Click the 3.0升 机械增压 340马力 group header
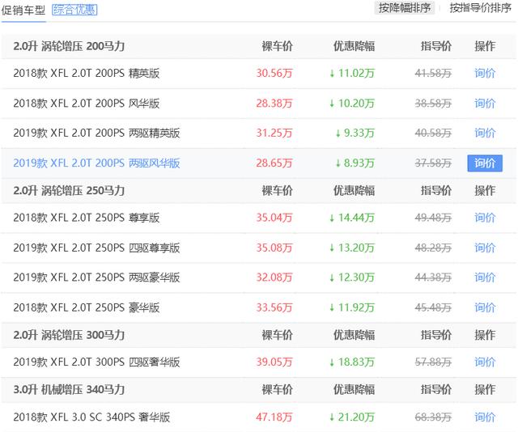The image size is (518, 432). coord(69,390)
